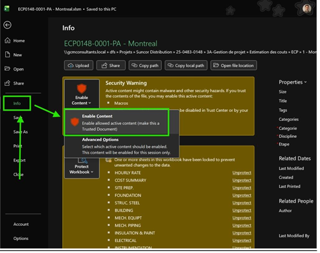Select Info in the backstage sidebar
The image size is (320, 253).
pos(17,104)
